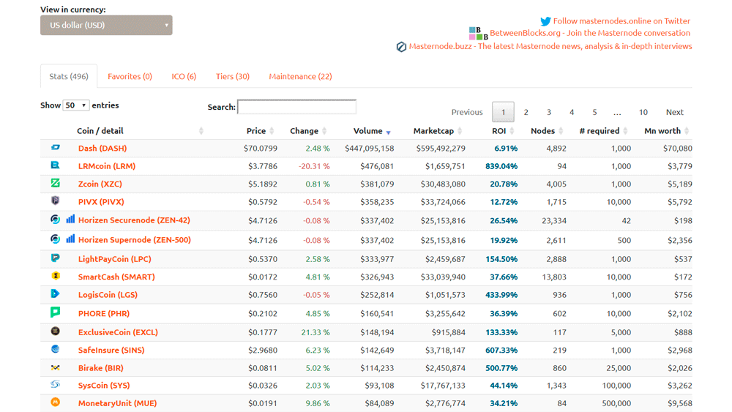The height and width of the screenshot is (412, 732).
Task: Click the BetweenBlocks colored squares logo
Action: tap(478, 34)
